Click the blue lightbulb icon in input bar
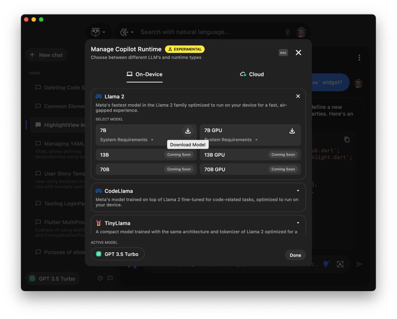This screenshot has width=397, height=319. point(327,264)
